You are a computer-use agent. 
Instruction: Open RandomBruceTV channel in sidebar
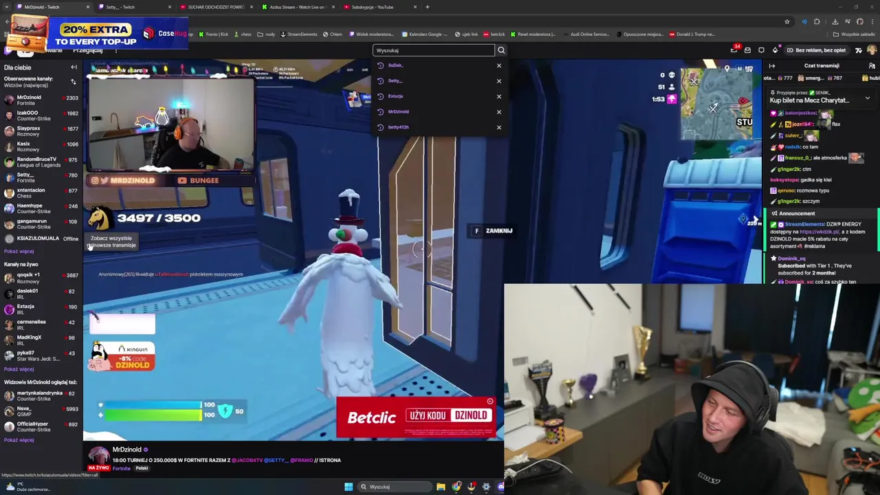point(41,162)
